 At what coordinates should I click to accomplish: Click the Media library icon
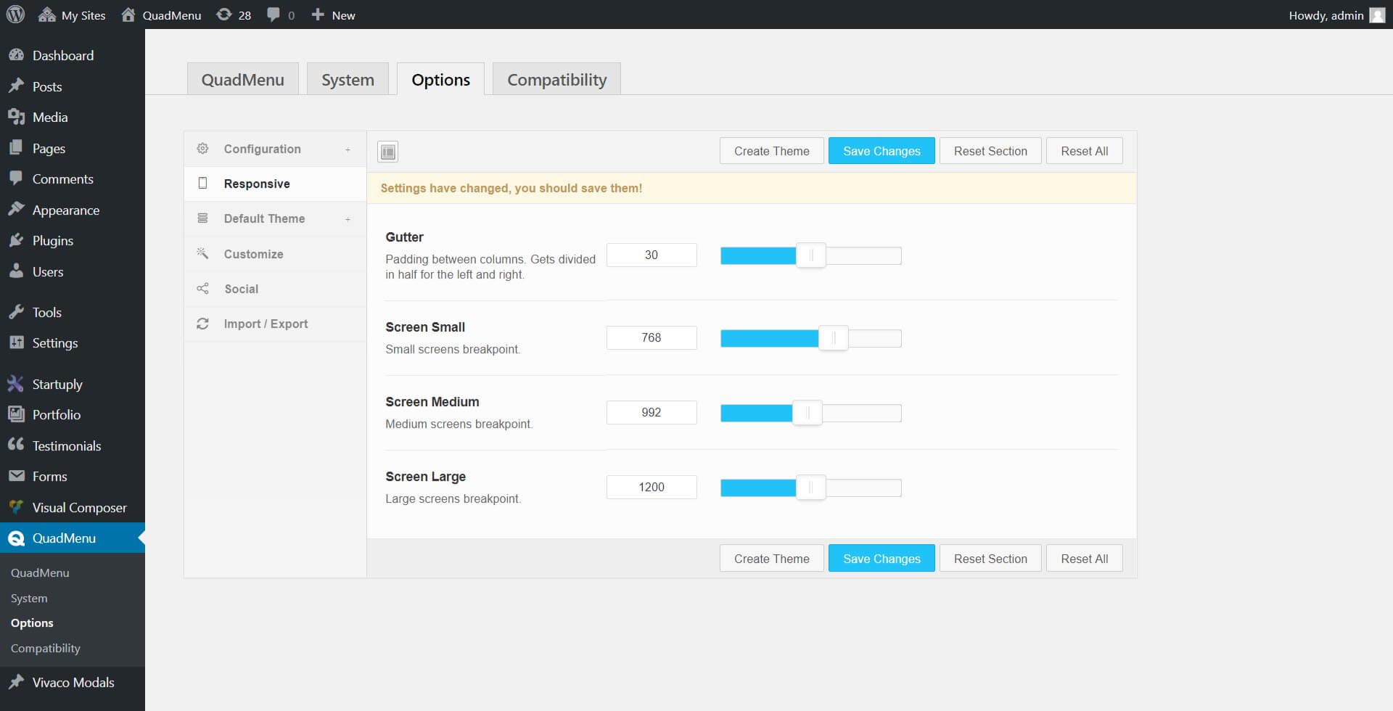pyautogui.click(x=16, y=117)
